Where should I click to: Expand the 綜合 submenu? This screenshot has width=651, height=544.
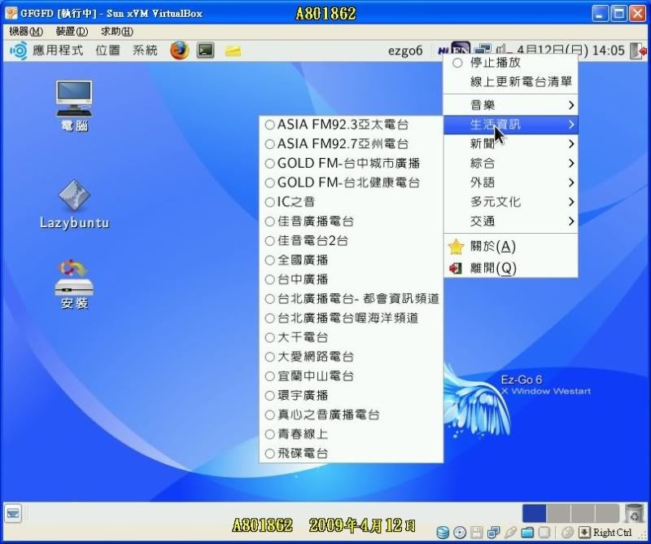point(511,163)
